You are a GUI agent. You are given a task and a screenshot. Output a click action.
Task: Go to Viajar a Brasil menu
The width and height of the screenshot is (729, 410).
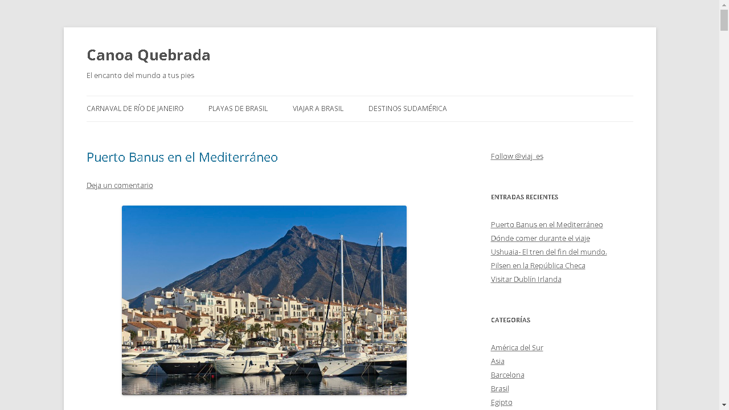[x=318, y=109]
